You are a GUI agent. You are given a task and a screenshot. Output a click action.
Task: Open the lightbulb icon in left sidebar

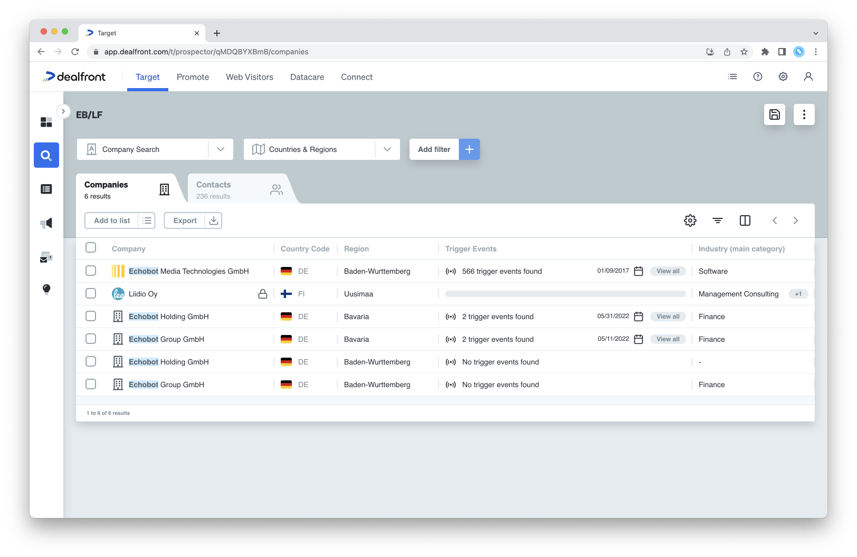(46, 289)
